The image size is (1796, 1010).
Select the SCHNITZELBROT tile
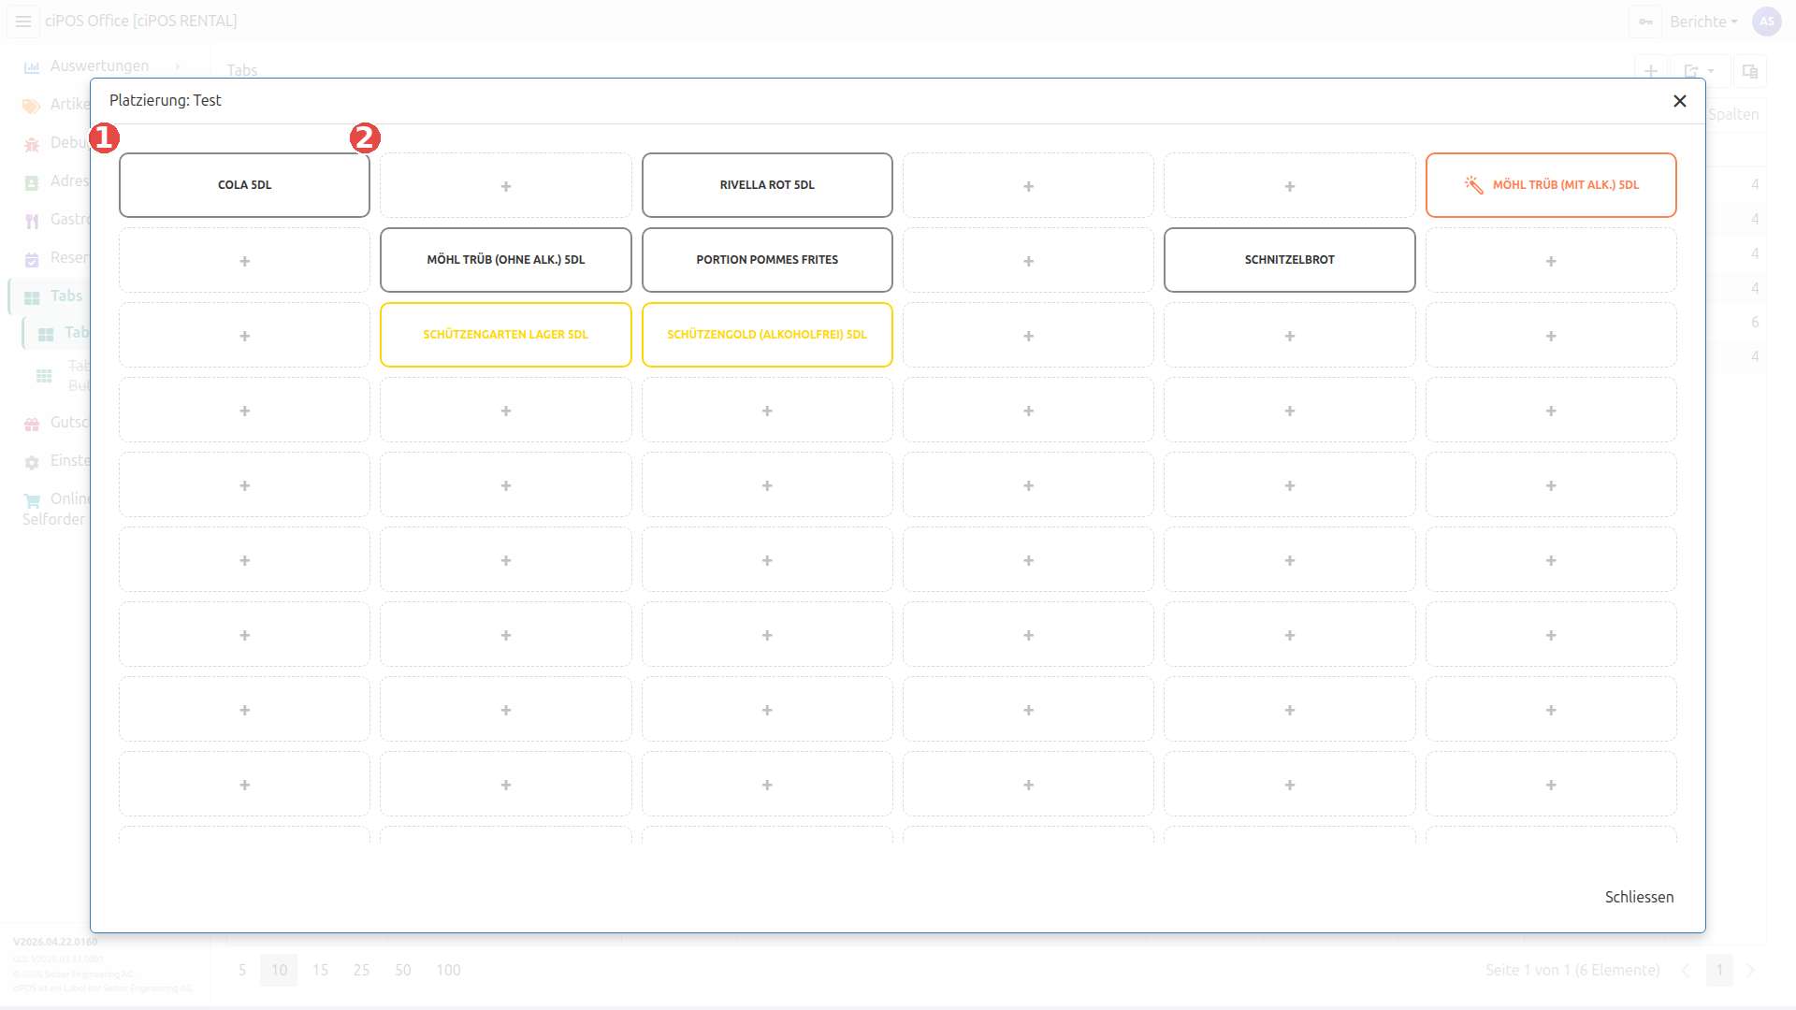pyautogui.click(x=1289, y=260)
